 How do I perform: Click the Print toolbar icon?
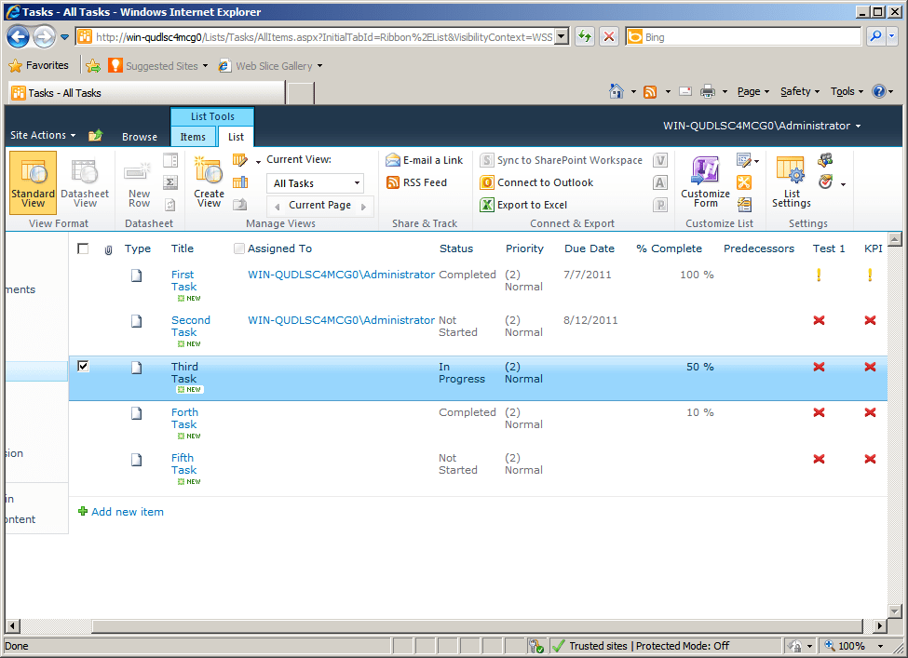[x=708, y=91]
